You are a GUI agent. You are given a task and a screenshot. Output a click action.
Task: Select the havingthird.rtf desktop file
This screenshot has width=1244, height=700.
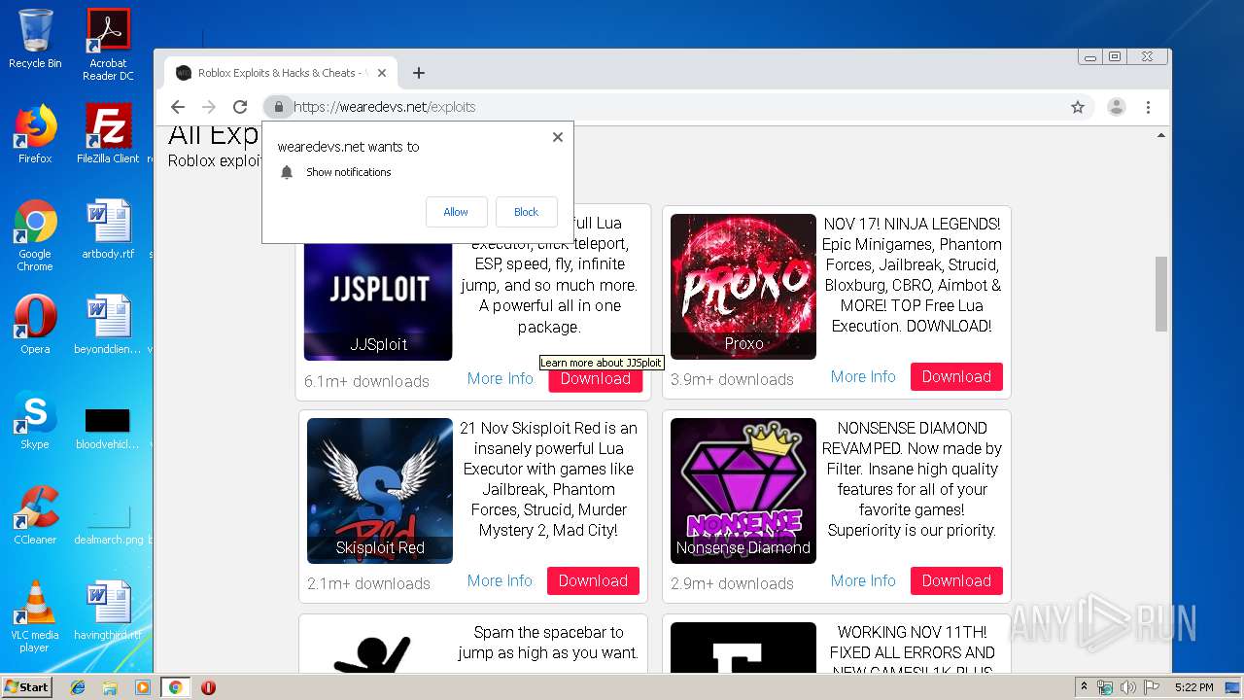tap(108, 611)
